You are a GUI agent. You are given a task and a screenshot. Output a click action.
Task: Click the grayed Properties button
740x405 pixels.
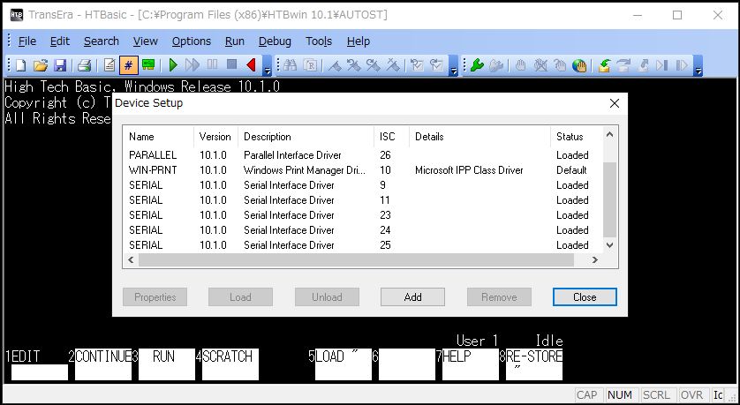click(155, 297)
